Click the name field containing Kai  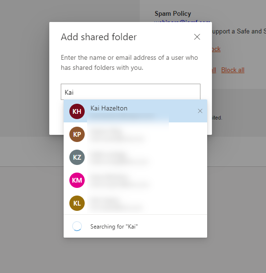131,92
